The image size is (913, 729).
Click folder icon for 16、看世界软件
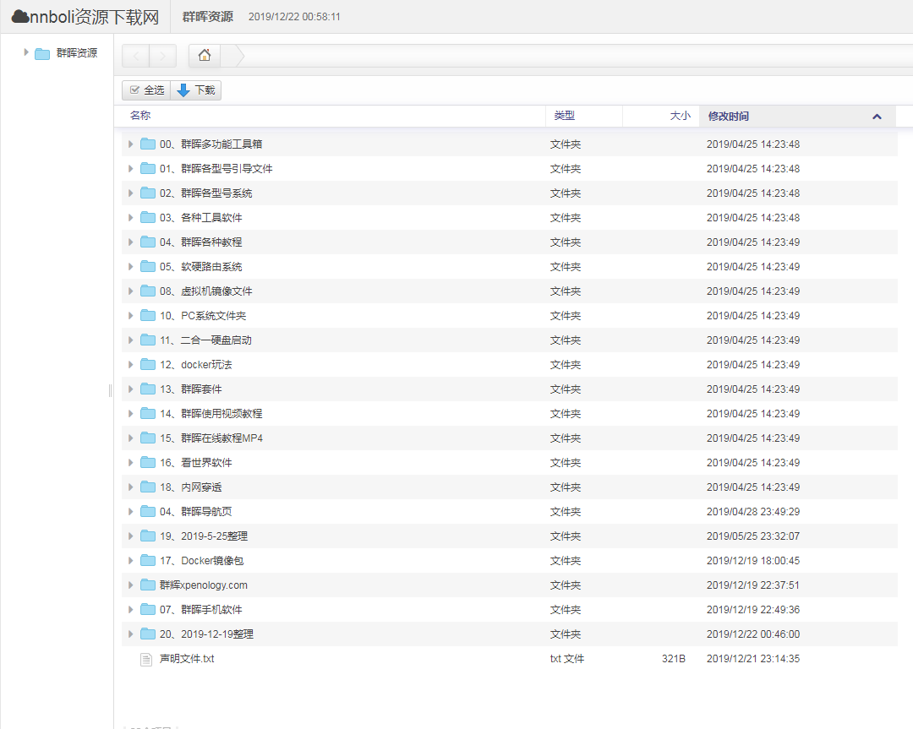pyautogui.click(x=148, y=462)
